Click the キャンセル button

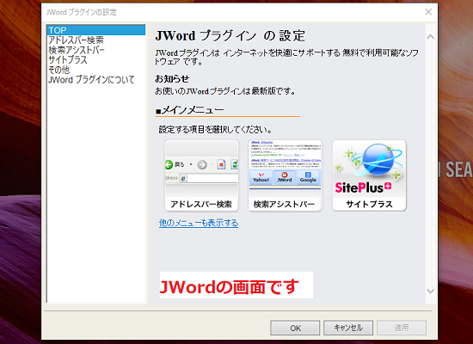[348, 328]
